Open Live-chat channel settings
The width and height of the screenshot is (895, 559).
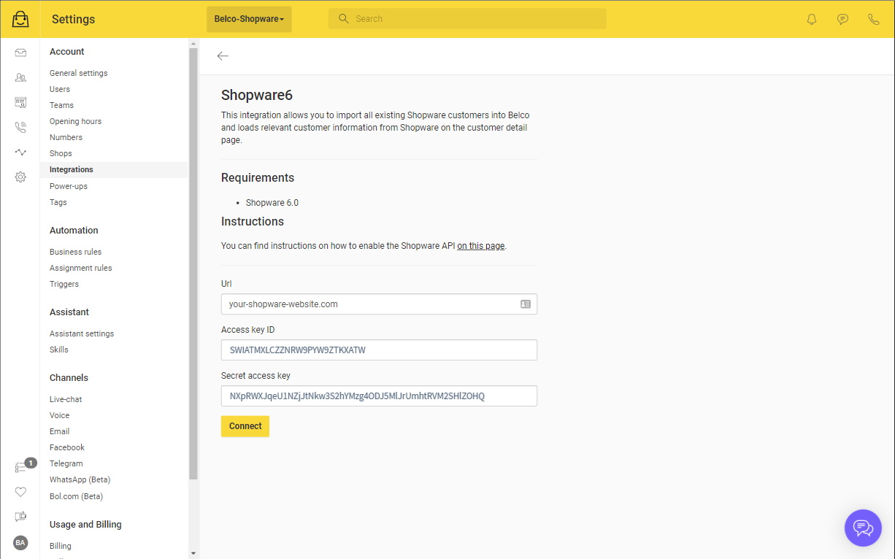(x=66, y=399)
